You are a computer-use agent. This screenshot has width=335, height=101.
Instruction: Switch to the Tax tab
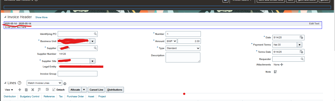click(61, 97)
